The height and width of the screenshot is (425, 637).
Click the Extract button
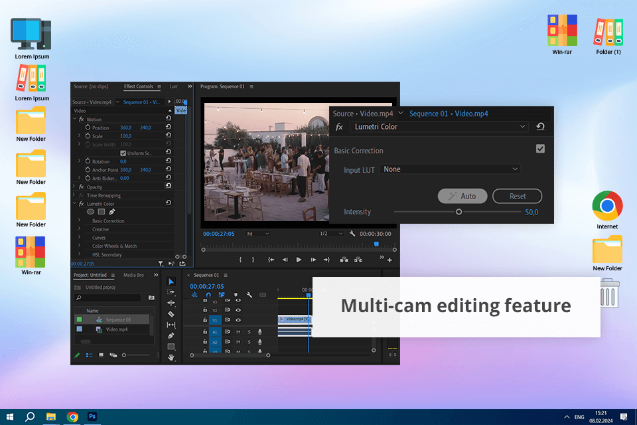point(358,260)
